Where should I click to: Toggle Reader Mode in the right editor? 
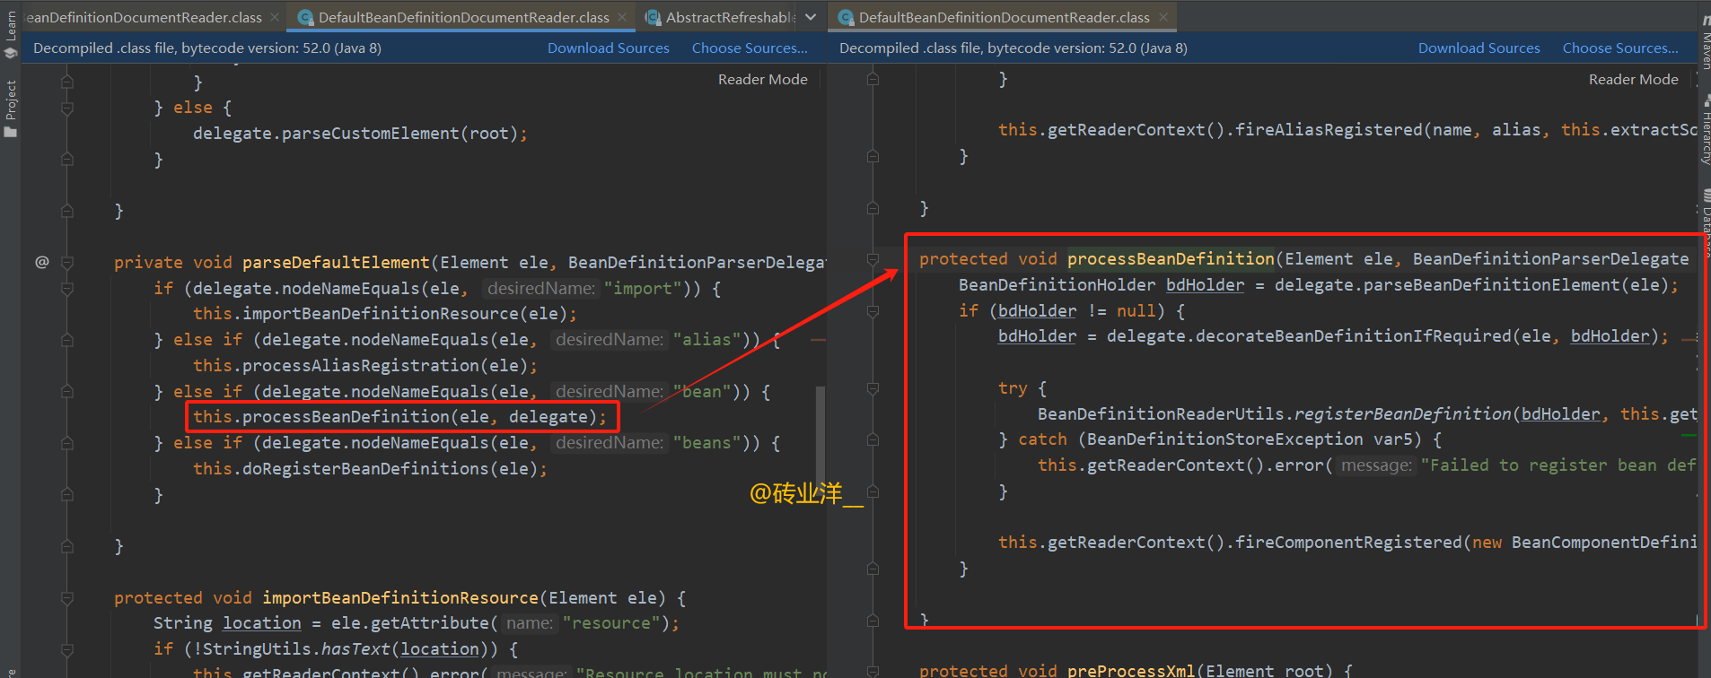tap(1633, 79)
